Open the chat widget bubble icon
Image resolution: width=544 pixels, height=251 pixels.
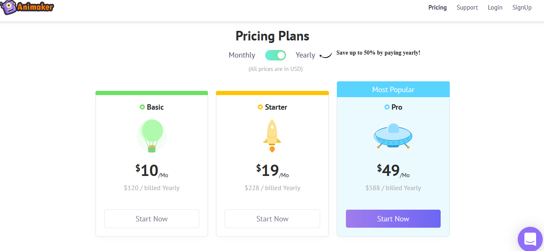(x=530, y=239)
